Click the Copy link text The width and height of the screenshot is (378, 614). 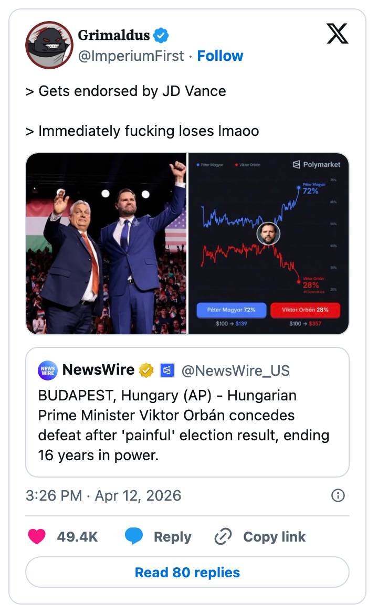(x=274, y=536)
